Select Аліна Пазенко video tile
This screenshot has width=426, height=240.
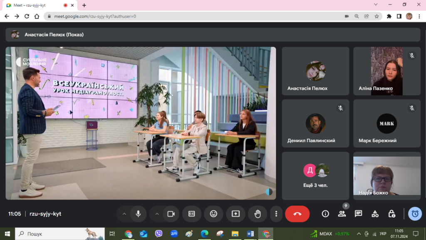click(387, 71)
